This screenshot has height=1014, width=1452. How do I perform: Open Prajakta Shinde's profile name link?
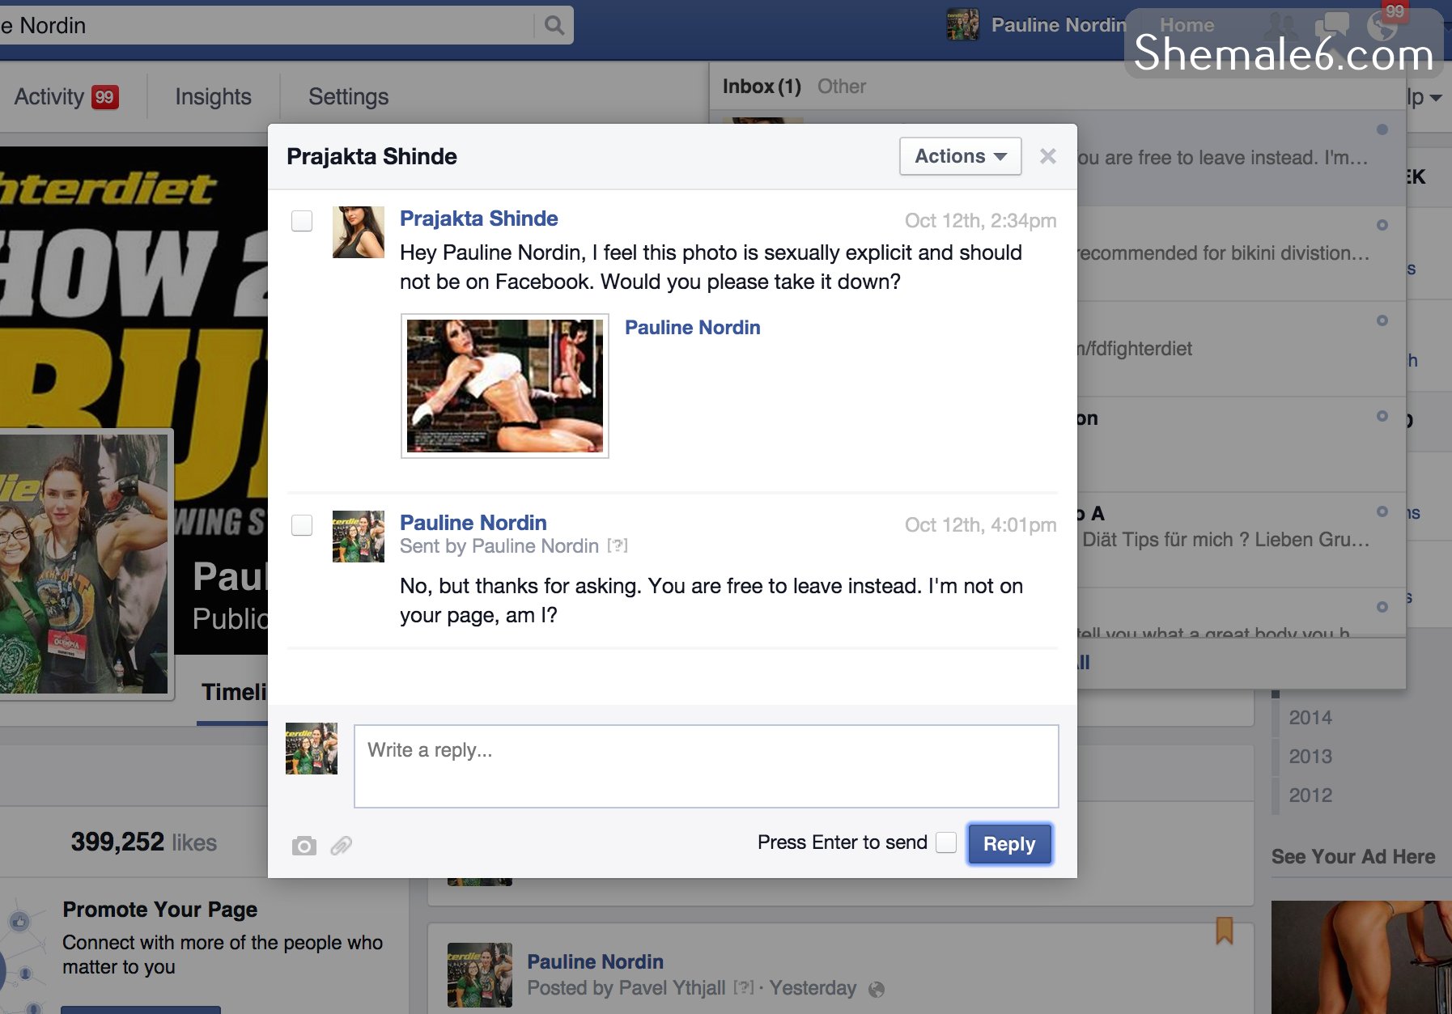pyautogui.click(x=479, y=218)
